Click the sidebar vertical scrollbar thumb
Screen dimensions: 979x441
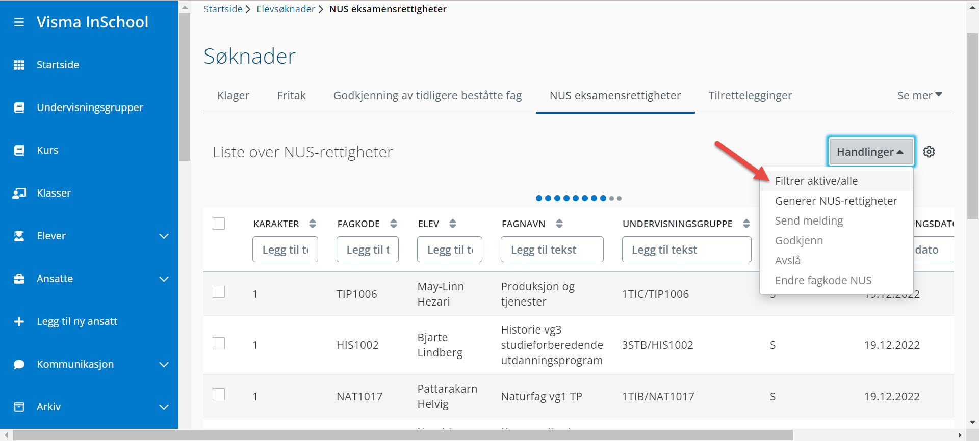point(185,87)
